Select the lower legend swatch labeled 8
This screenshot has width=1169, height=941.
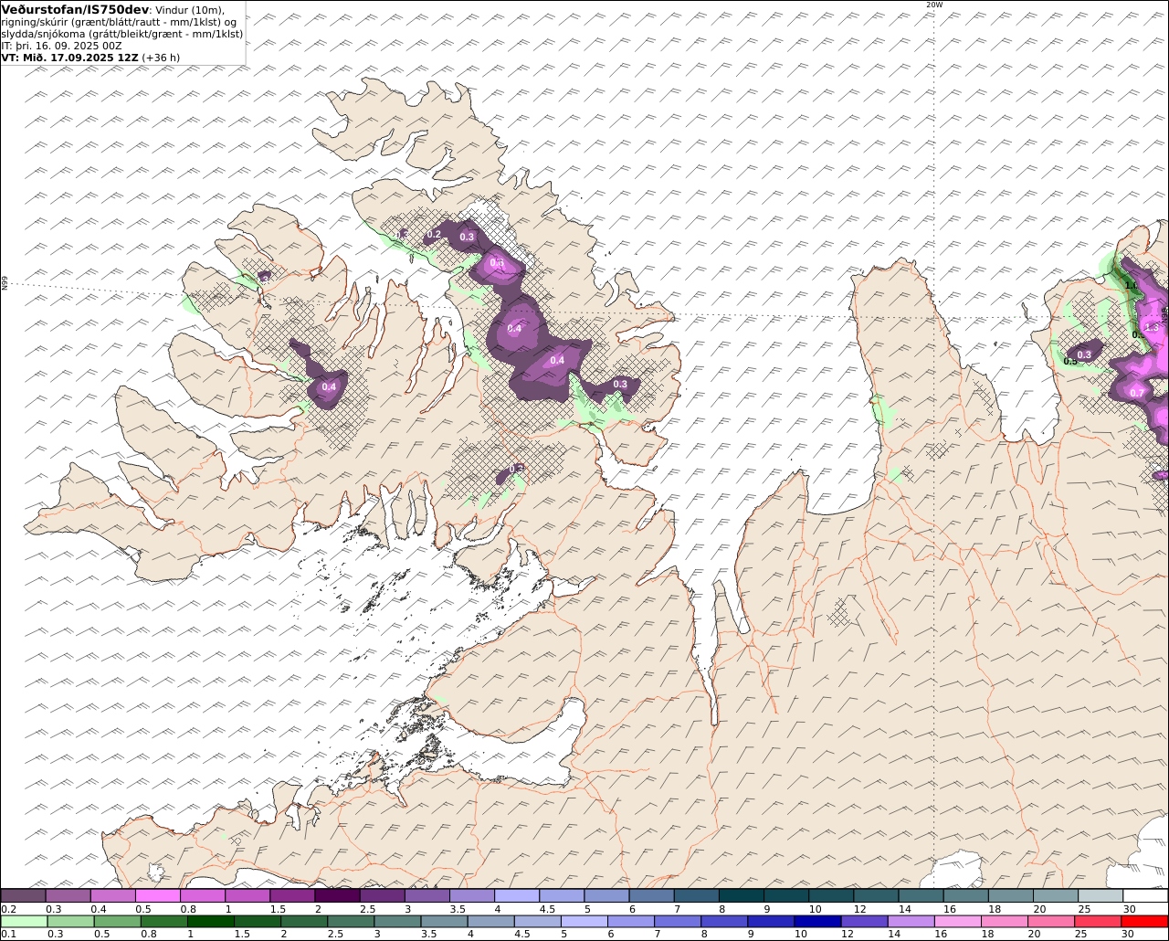point(722,922)
